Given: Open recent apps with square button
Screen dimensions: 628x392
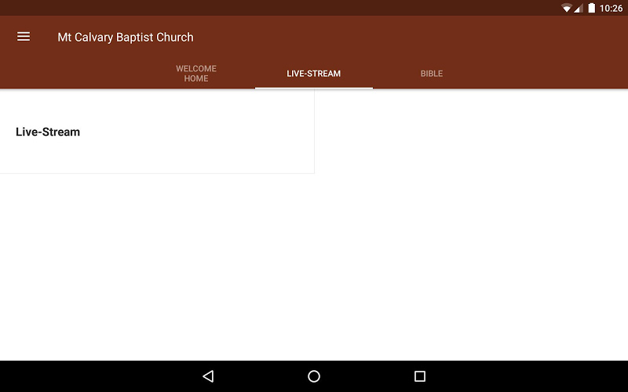Looking at the screenshot, I should (x=419, y=376).
